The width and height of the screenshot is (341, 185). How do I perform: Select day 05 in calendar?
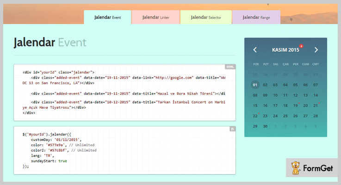[x=295, y=85]
